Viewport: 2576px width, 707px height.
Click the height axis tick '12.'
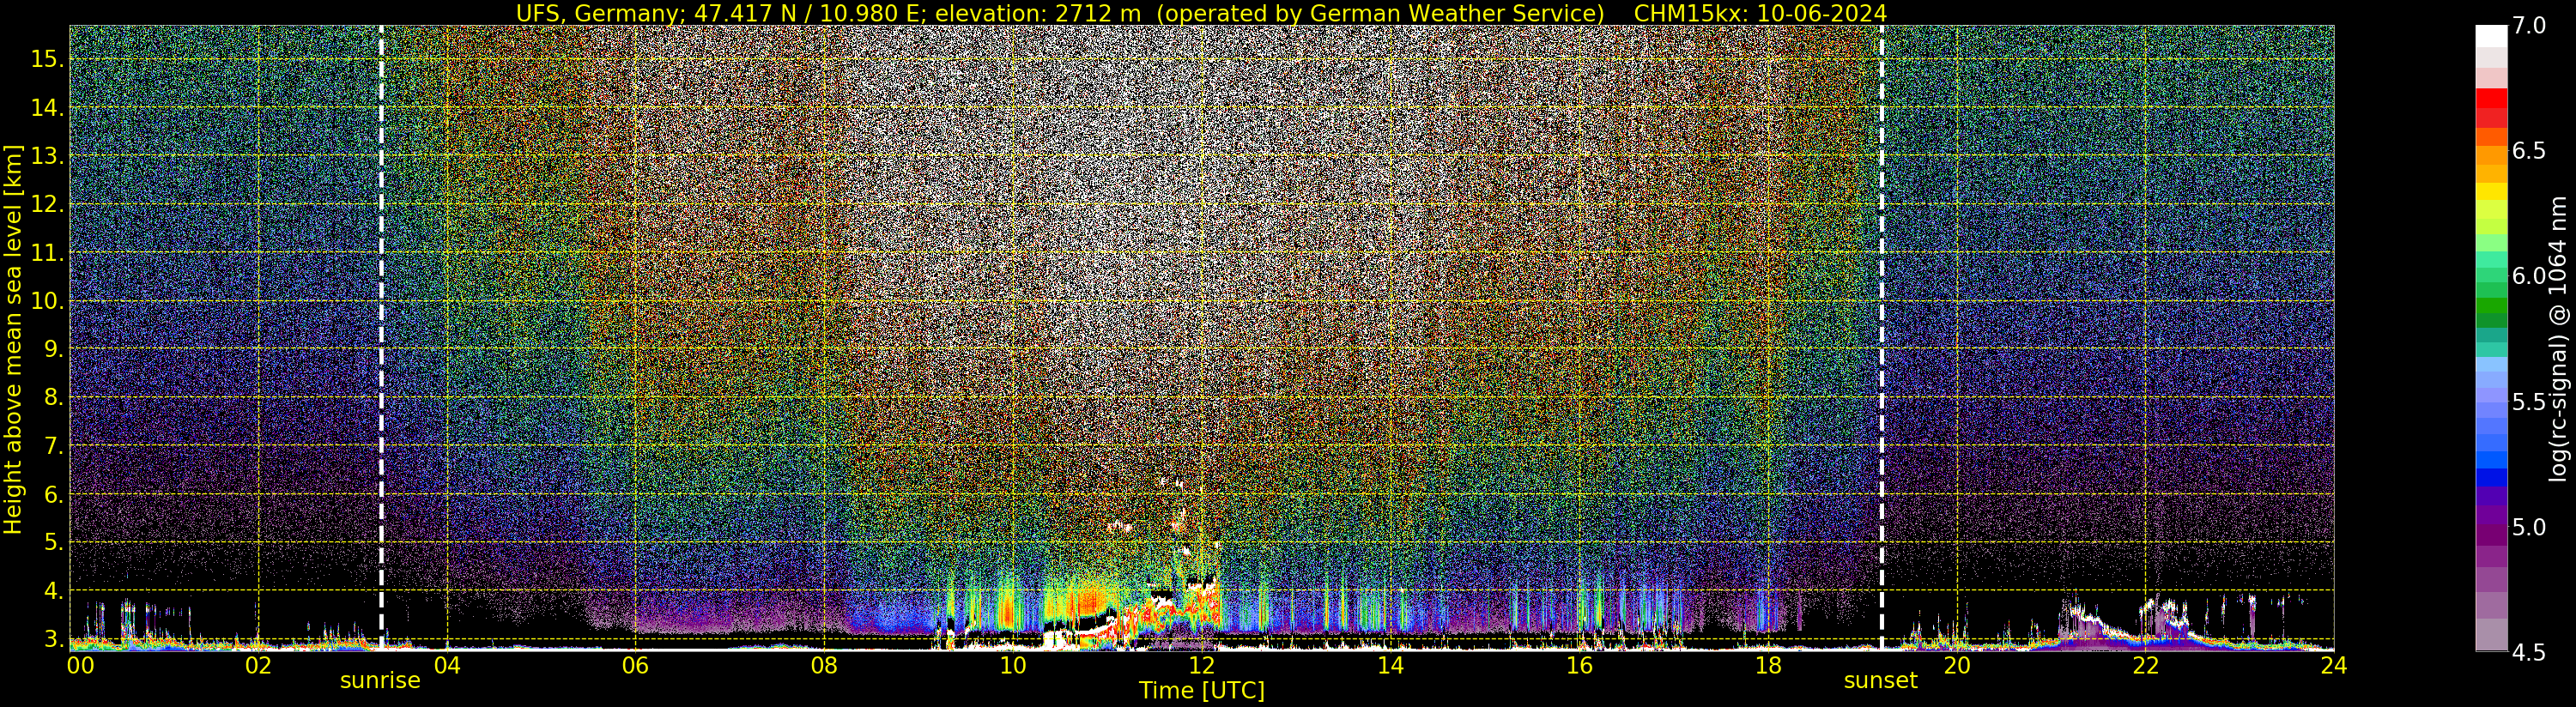click(x=47, y=204)
